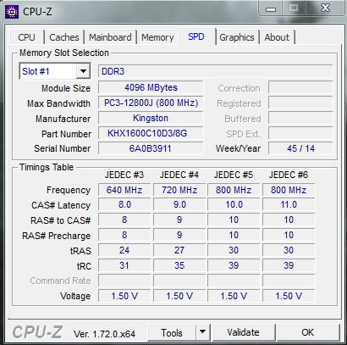Minimize the CPU-Z window

pyautogui.click(x=271, y=8)
